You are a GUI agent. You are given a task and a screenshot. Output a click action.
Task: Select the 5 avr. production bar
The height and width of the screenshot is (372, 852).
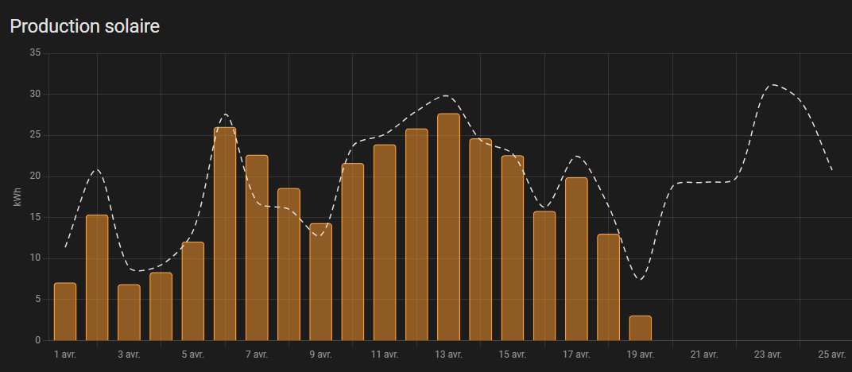pos(192,291)
